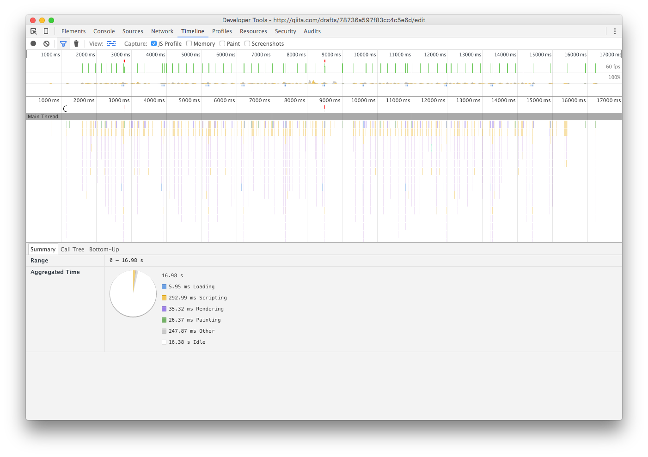The height and width of the screenshot is (457, 648).
Task: Click the flamechart View icon
Action: pyautogui.click(x=111, y=43)
